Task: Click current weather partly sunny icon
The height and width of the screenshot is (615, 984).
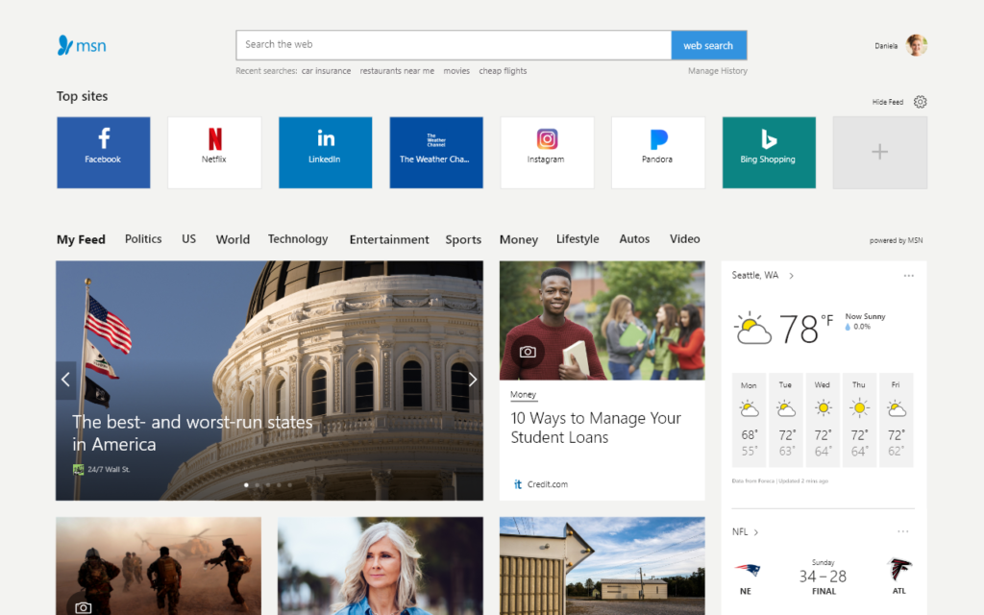Action: click(752, 329)
